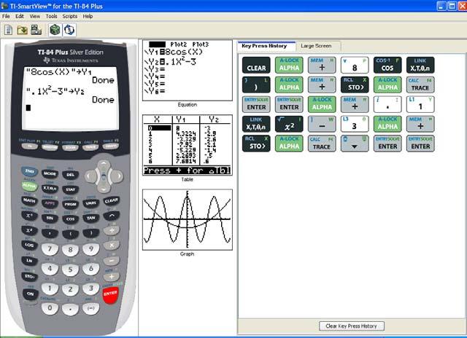The image size is (467, 338).
Task: Click the blue 2ND key on the calculator
Action: pyautogui.click(x=29, y=171)
